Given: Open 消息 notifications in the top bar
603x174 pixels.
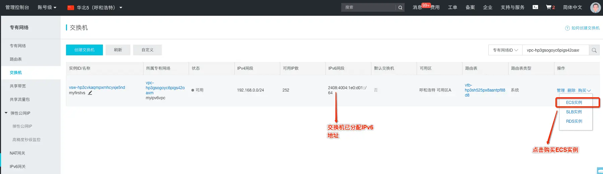Looking at the screenshot, I should [417, 7].
